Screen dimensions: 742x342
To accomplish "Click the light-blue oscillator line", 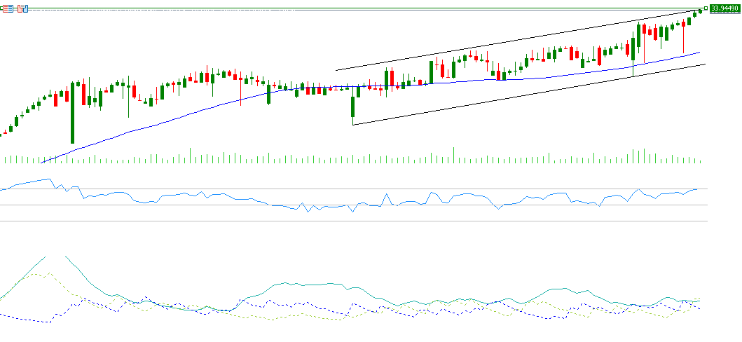I will [210, 197].
